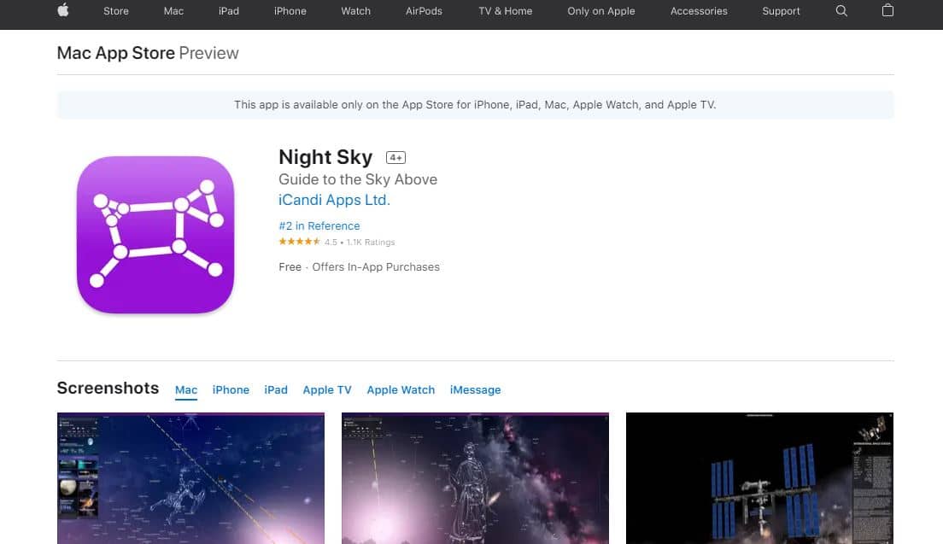Switch to Apple Watch screenshots tab
943x544 pixels.
[401, 389]
